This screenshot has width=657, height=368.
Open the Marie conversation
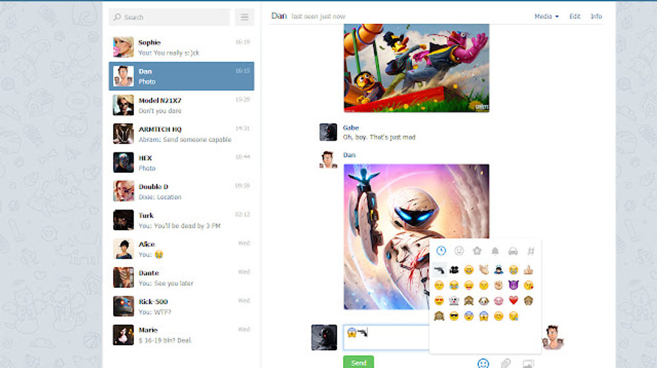pos(181,335)
